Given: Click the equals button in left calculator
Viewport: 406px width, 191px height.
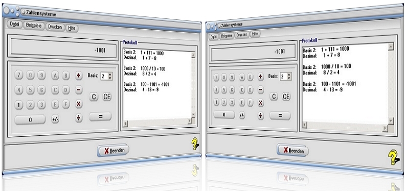Looking at the screenshot, I should [x=100, y=116].
